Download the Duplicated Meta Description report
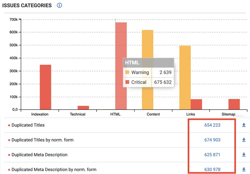This screenshot has width=250, height=174. [x=244, y=155]
